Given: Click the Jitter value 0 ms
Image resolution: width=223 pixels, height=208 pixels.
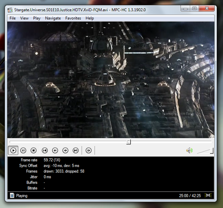Looking at the screenshot, I should 47,177.
